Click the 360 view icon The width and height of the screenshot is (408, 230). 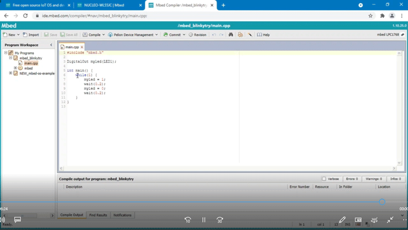click(x=374, y=220)
